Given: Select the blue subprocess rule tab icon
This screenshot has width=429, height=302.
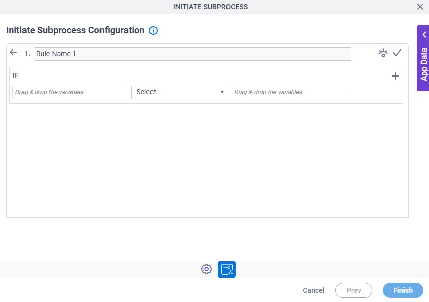Looking at the screenshot, I should 226,269.
